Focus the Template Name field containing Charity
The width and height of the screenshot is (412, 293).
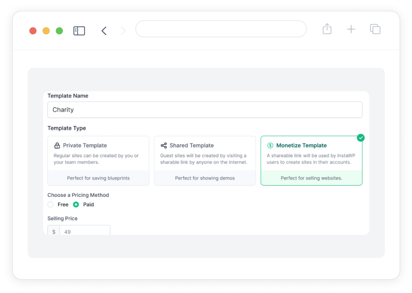coord(205,110)
